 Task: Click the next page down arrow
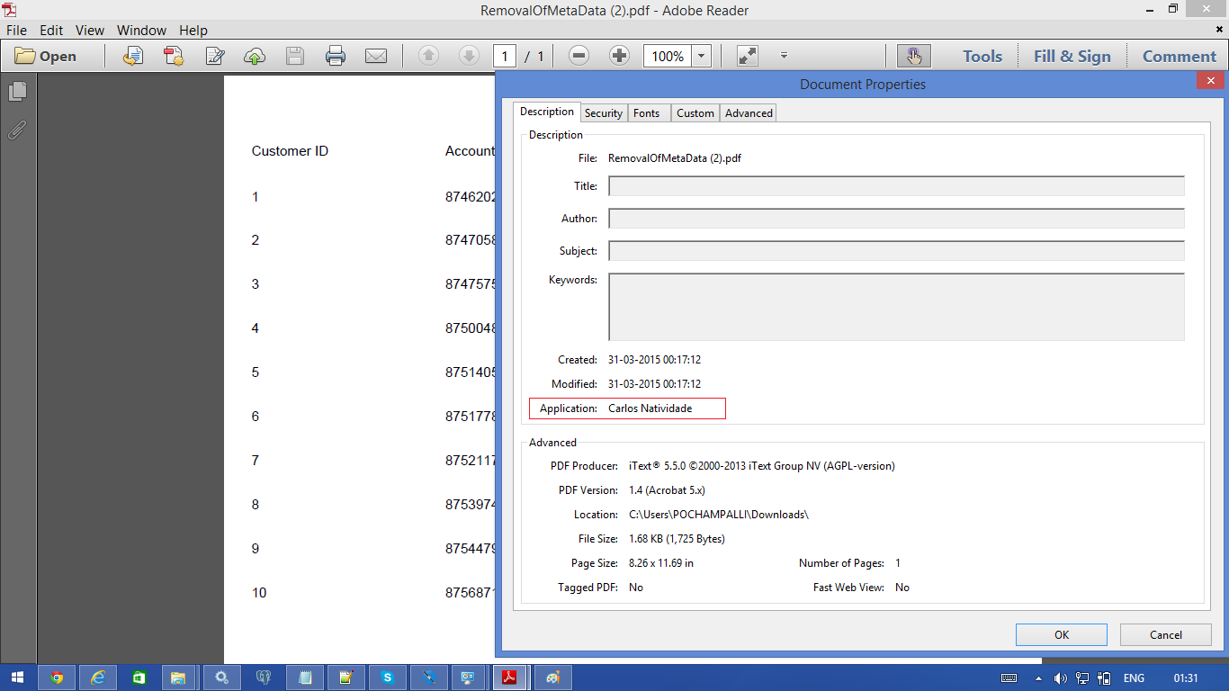pyautogui.click(x=469, y=56)
